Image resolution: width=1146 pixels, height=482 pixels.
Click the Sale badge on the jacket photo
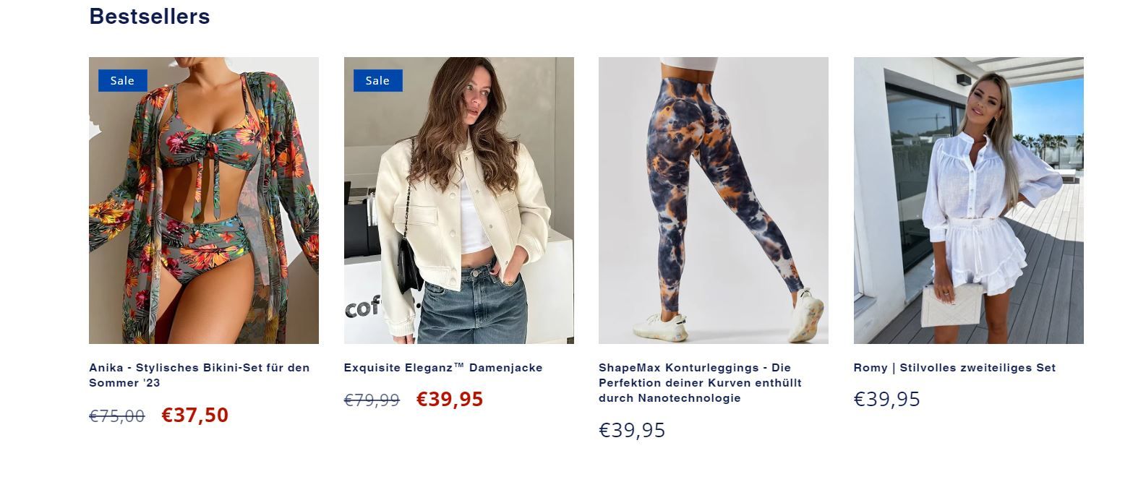pos(377,80)
